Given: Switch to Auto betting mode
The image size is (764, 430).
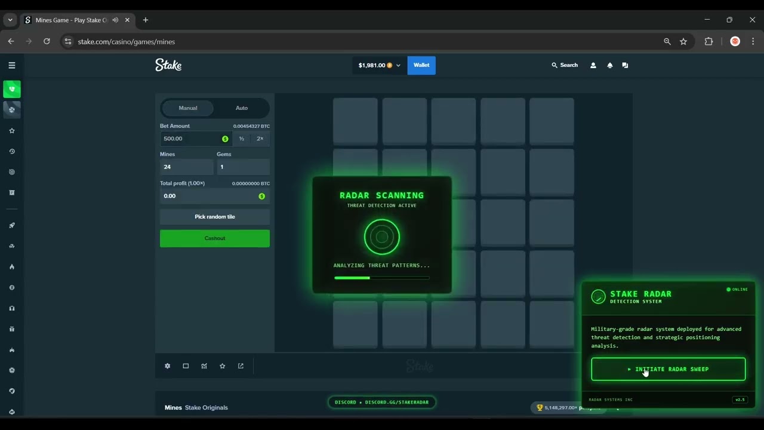Looking at the screenshot, I should (x=242, y=108).
